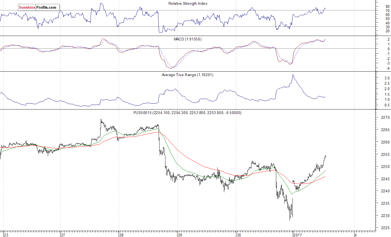Click the ATR 2.0 axis value
Screen dimensions: 391x237
point(387,89)
